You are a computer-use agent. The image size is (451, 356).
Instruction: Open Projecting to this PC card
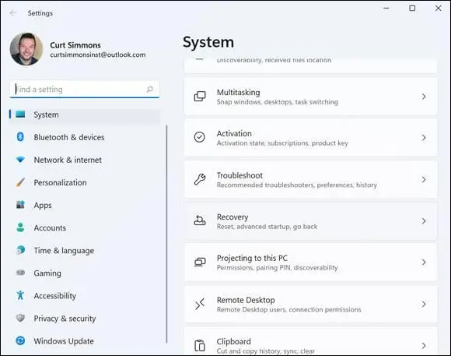(310, 262)
